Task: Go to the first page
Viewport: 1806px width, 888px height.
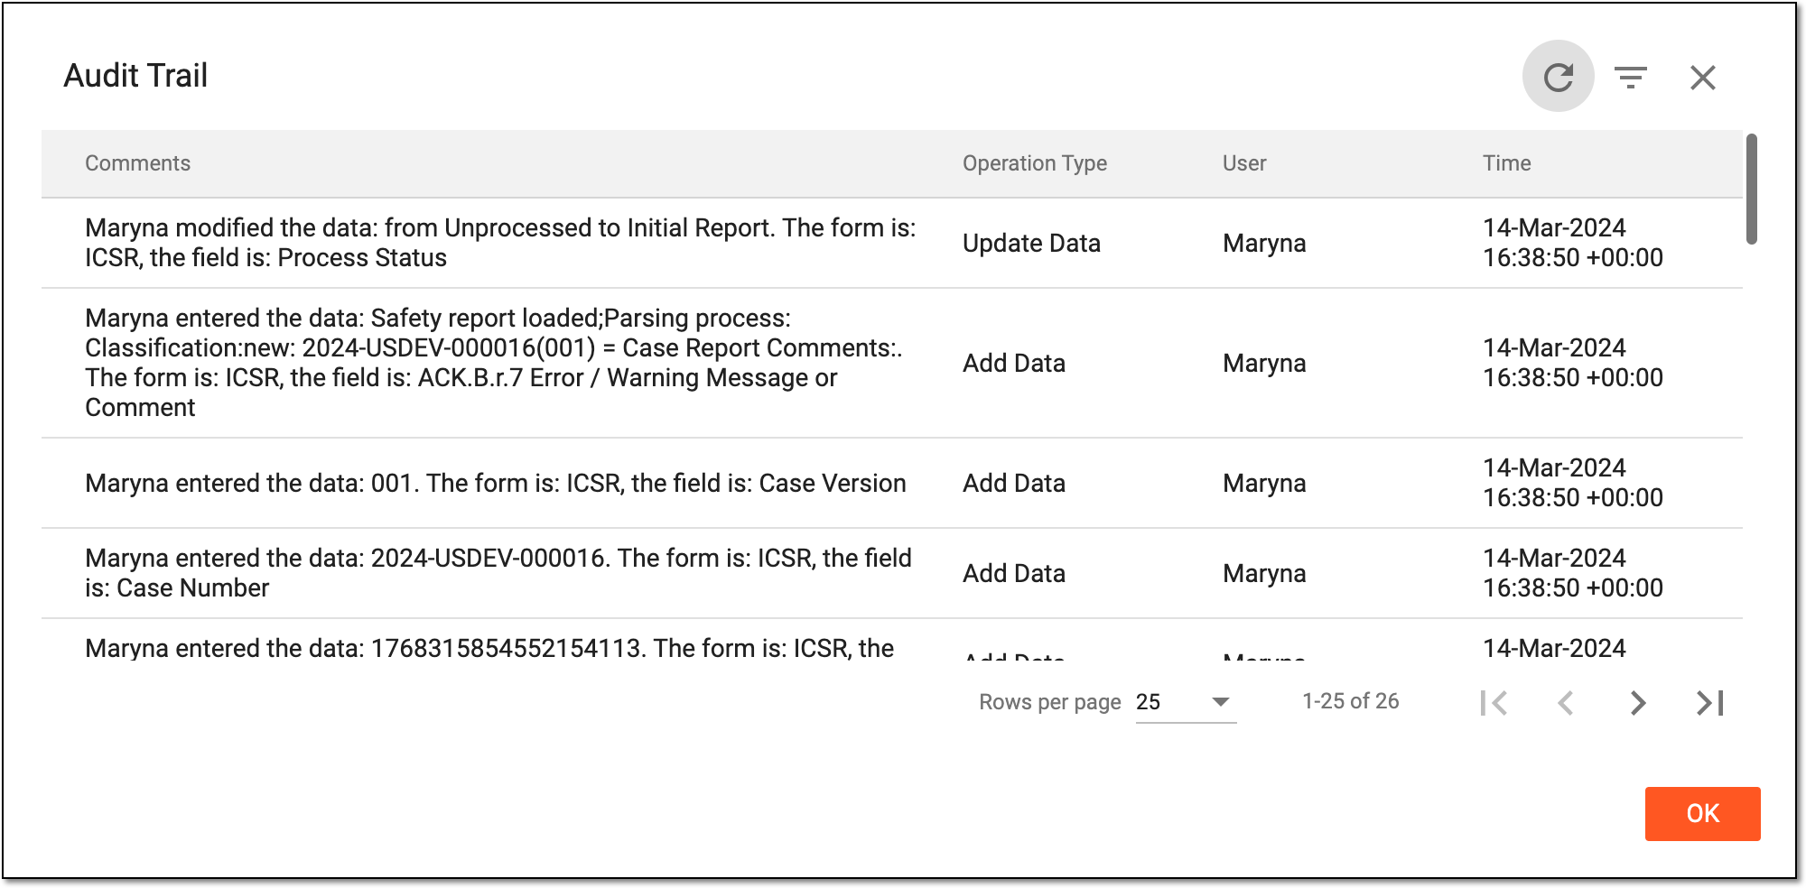Action: 1494,702
